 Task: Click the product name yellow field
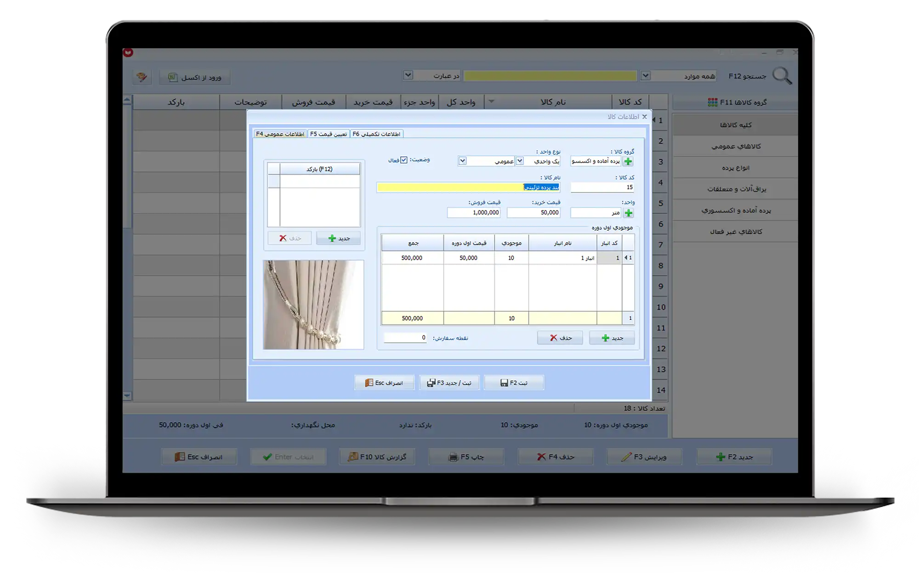tap(468, 187)
